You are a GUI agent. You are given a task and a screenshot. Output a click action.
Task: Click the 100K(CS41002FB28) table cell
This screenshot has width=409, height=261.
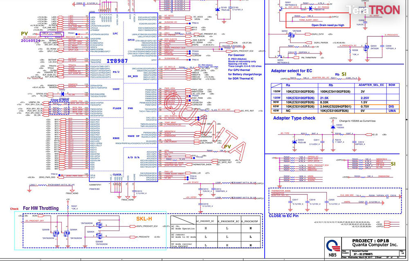[335, 91]
